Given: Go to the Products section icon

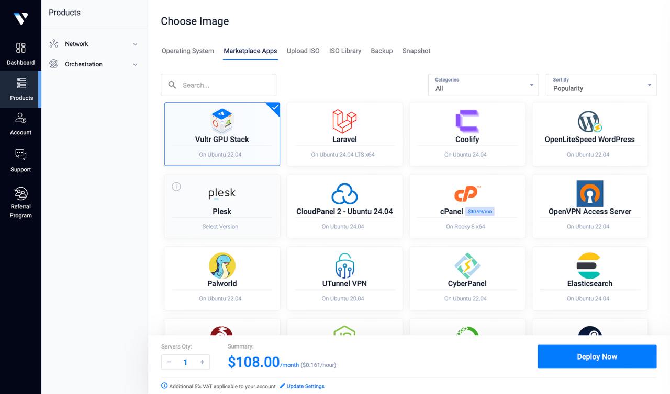Looking at the screenshot, I should (x=21, y=83).
